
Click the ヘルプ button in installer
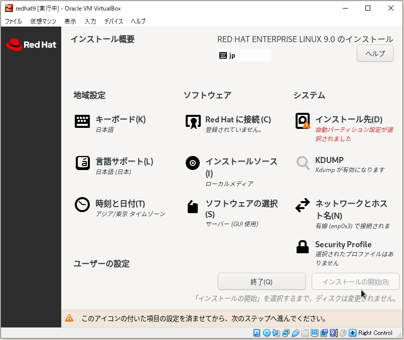(x=375, y=53)
